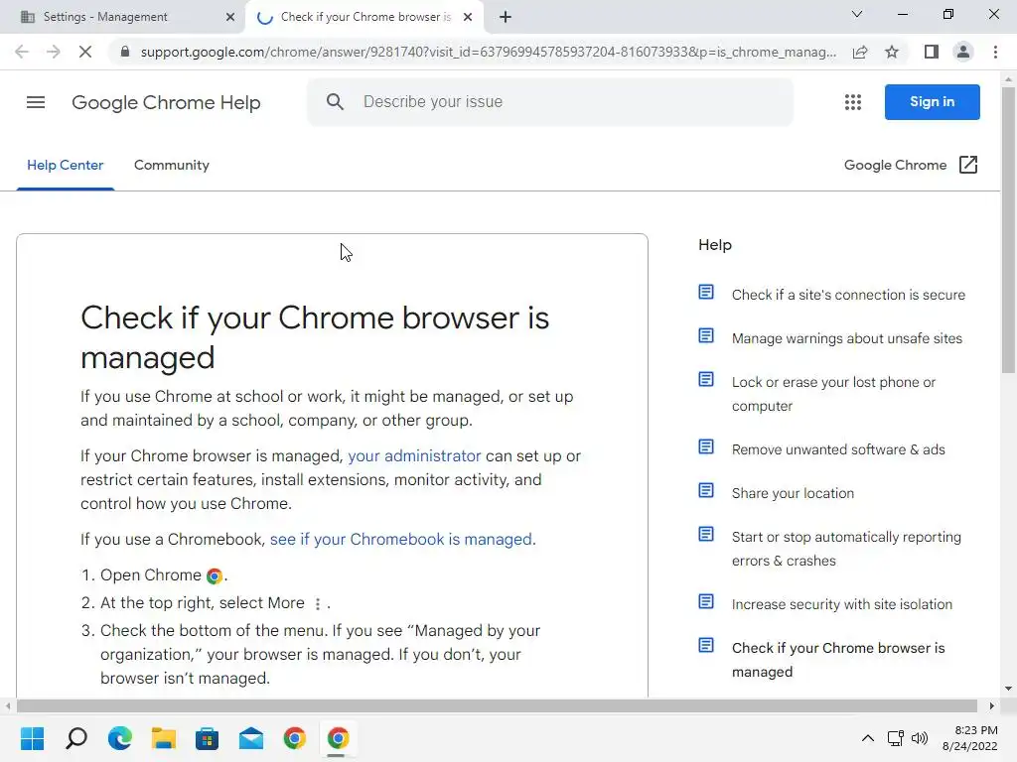The height and width of the screenshot is (762, 1017).
Task: Click article icon beside Increase security
Action: click(706, 601)
